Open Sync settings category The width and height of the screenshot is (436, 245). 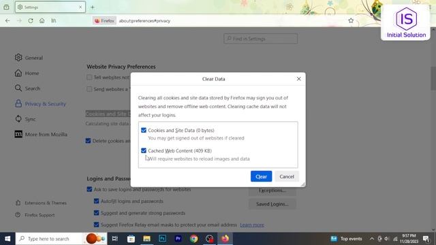tap(25, 119)
